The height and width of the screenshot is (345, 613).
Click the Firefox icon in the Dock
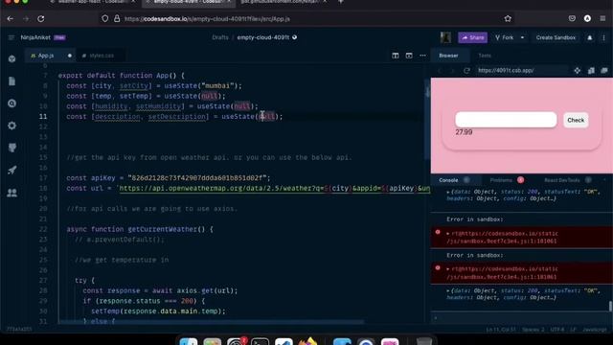[x=307, y=341]
